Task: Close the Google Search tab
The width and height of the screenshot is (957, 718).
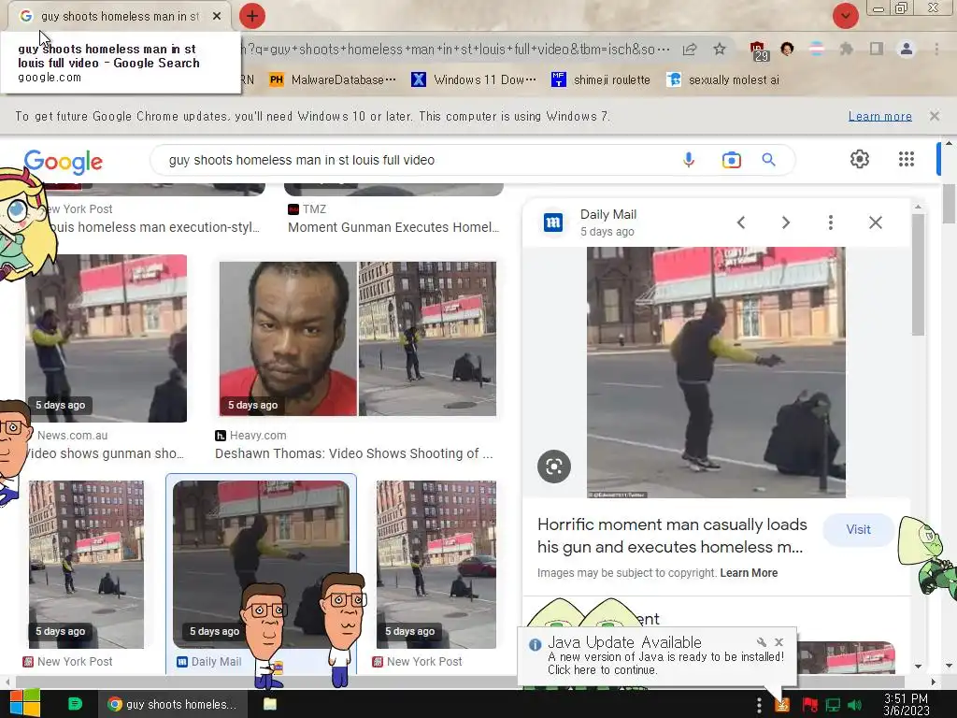Action: click(x=217, y=16)
